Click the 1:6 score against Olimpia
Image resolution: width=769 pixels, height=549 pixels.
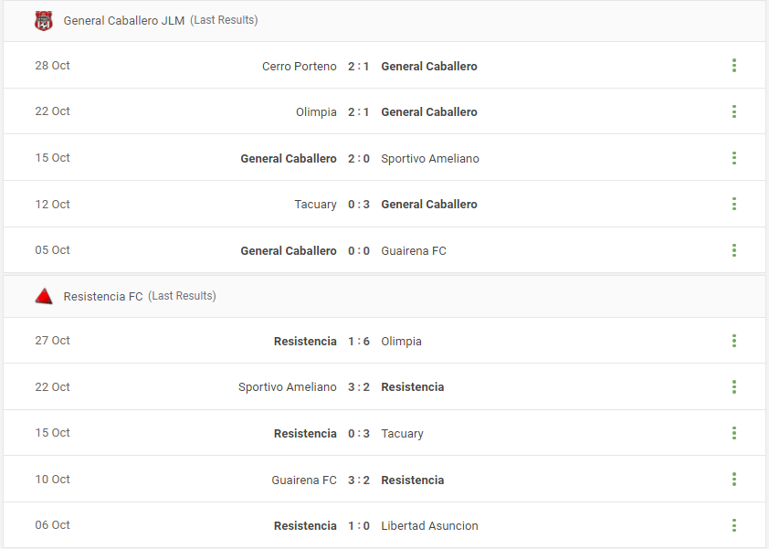click(x=359, y=342)
